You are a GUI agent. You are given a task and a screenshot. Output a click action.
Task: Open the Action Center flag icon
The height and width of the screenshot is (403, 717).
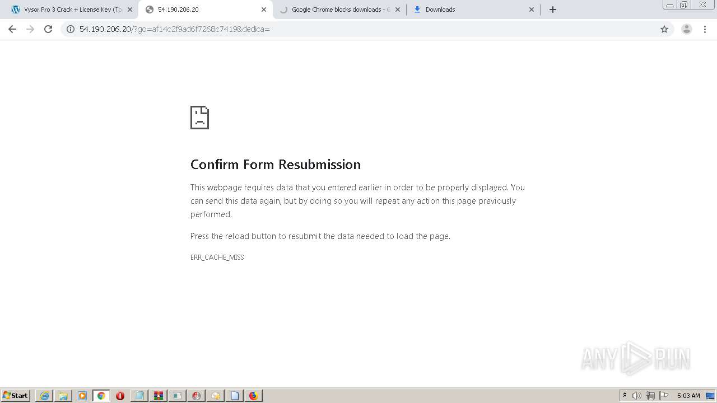[664, 396]
